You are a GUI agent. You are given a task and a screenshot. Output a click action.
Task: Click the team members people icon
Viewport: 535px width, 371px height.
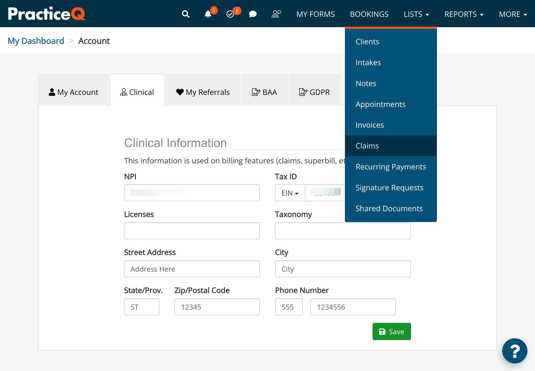[276, 14]
